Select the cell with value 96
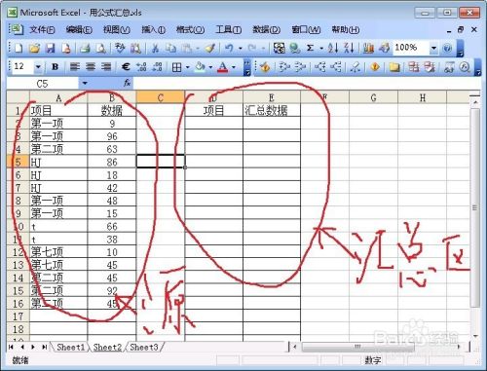 point(112,136)
